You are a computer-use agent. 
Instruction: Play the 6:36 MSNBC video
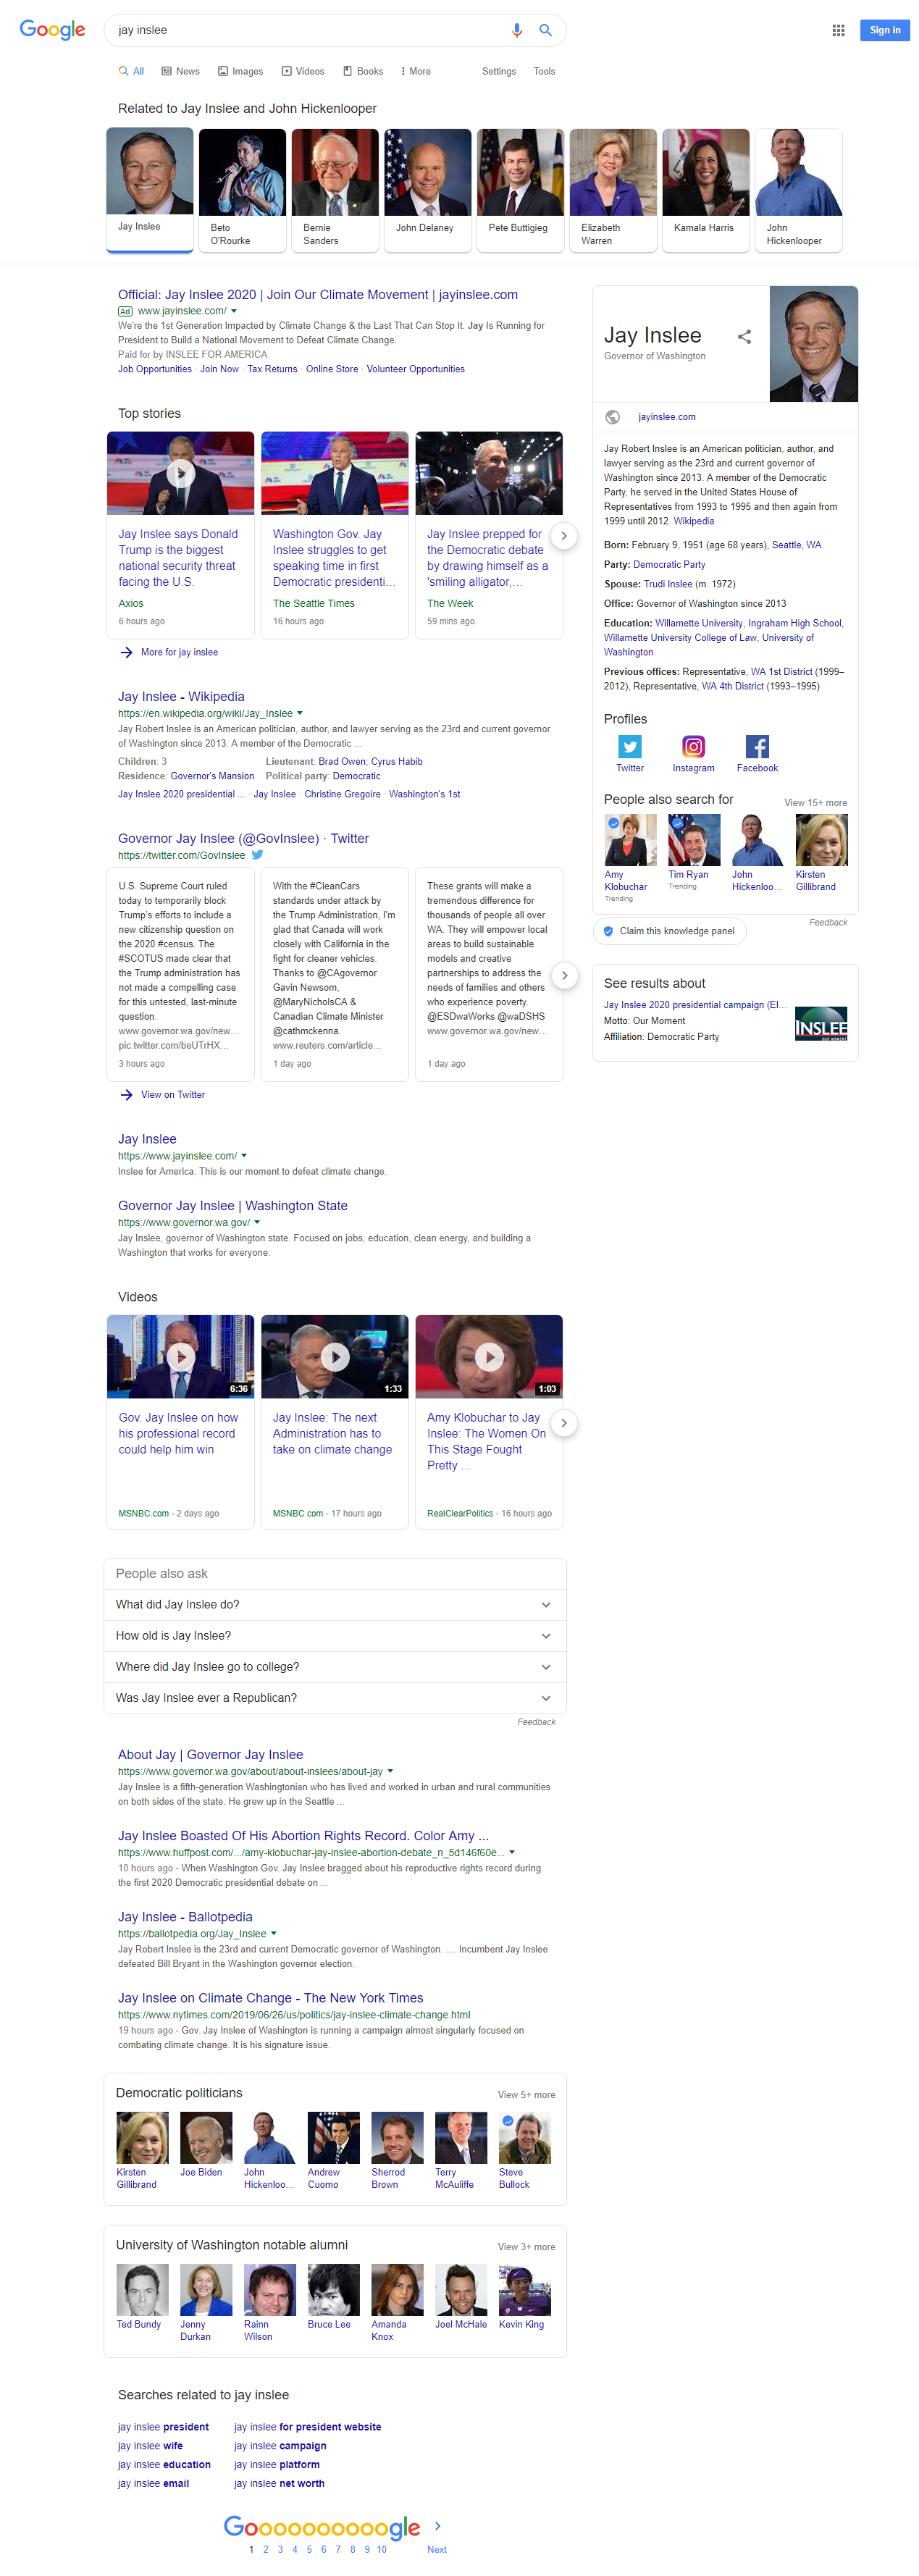pos(180,1356)
